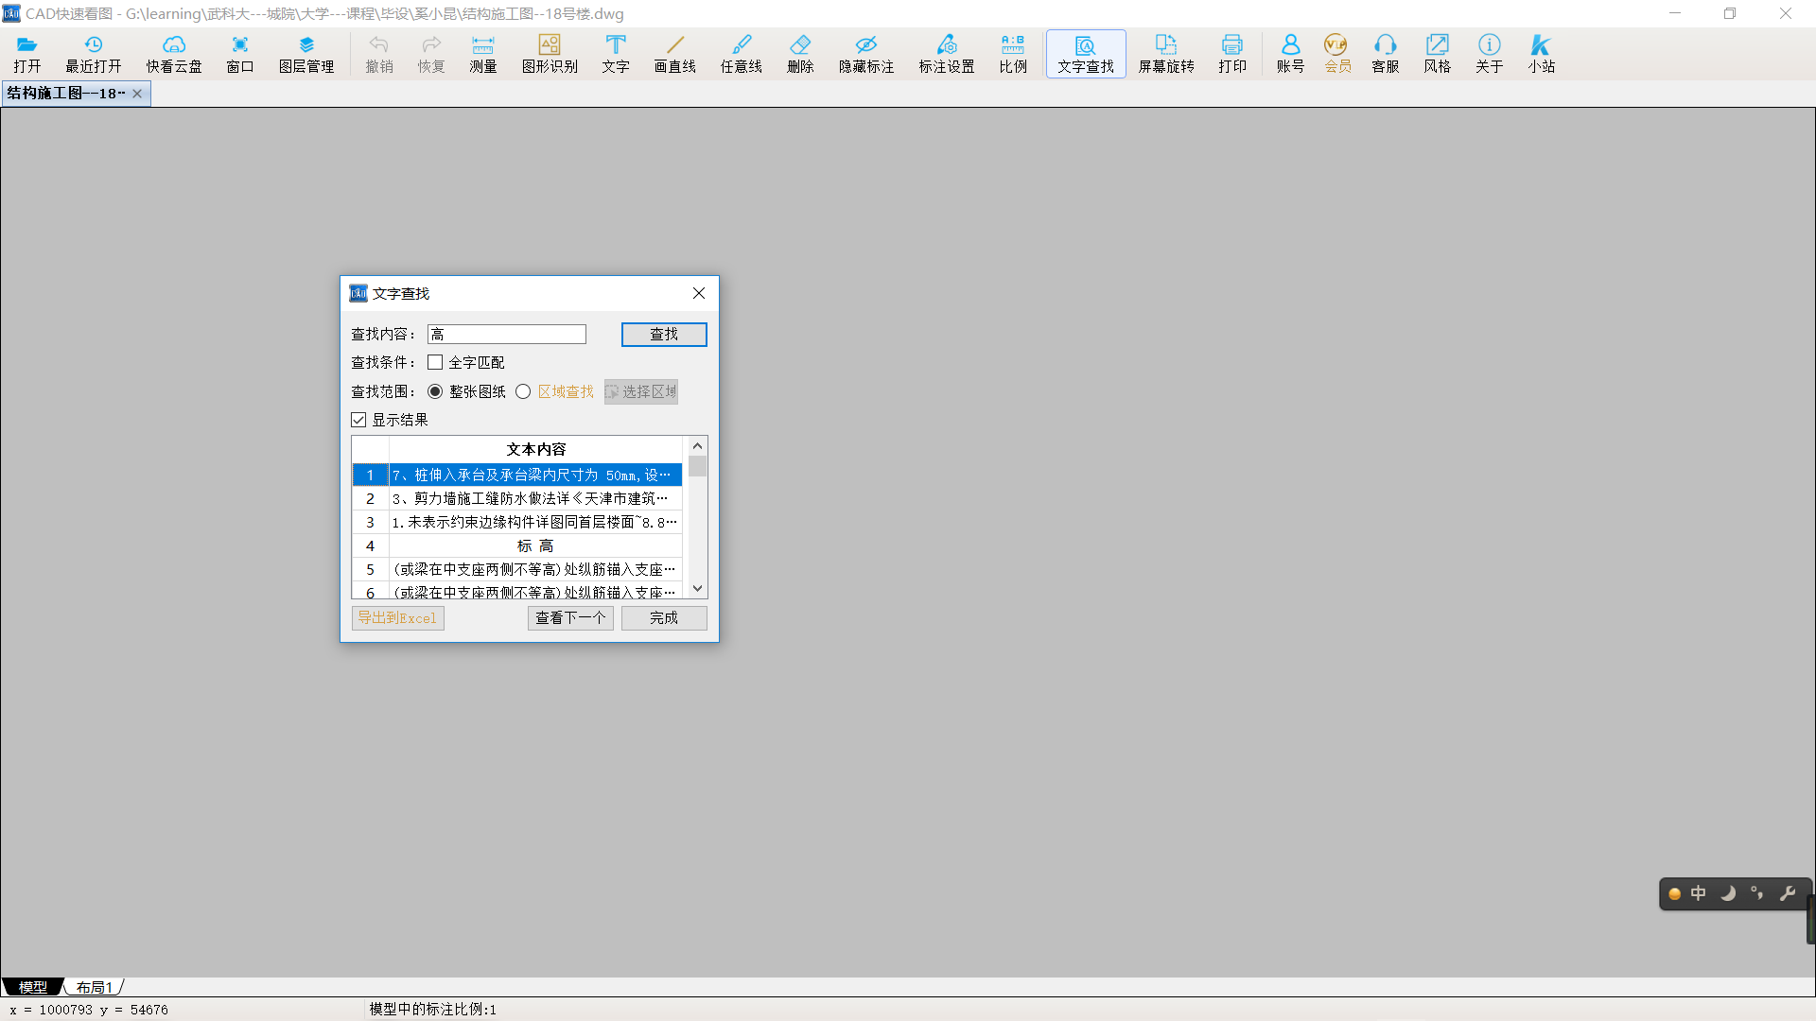Screen dimensions: 1816x1021
Task: Uncheck the 显示结果 show results checkbox
Action: pyautogui.click(x=358, y=420)
